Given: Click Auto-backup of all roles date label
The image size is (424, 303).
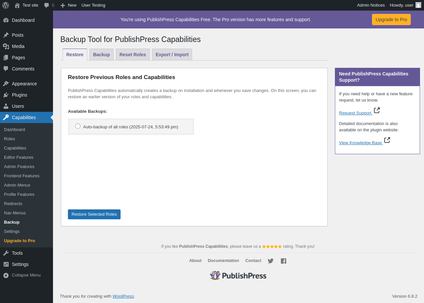Looking at the screenshot, I should pyautogui.click(x=131, y=127).
